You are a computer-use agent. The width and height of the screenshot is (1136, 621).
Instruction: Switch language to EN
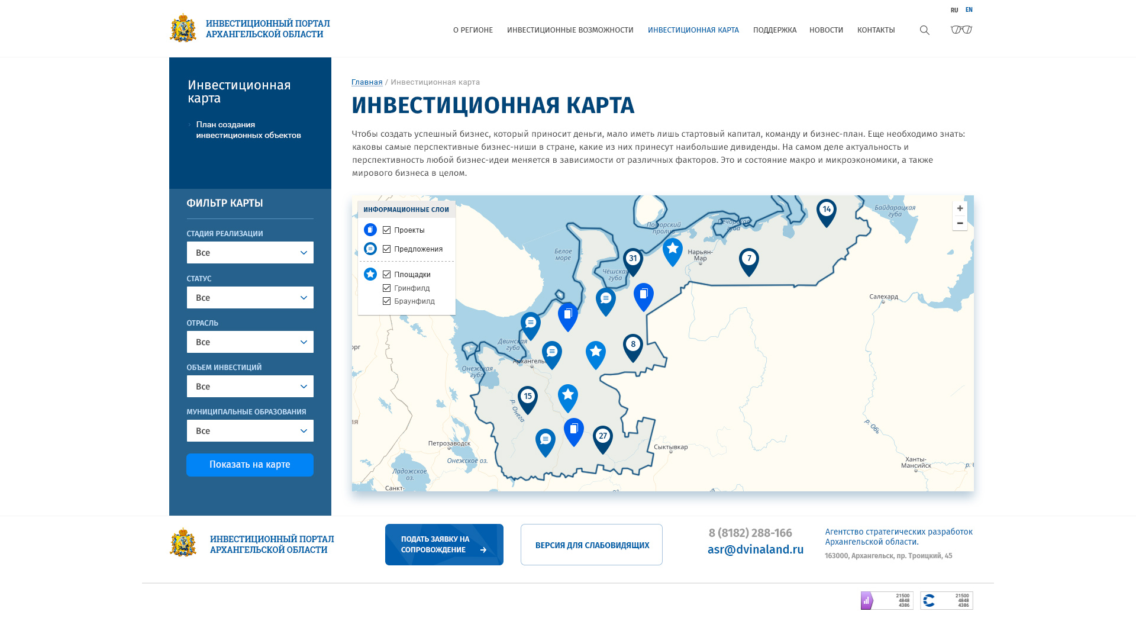click(969, 10)
